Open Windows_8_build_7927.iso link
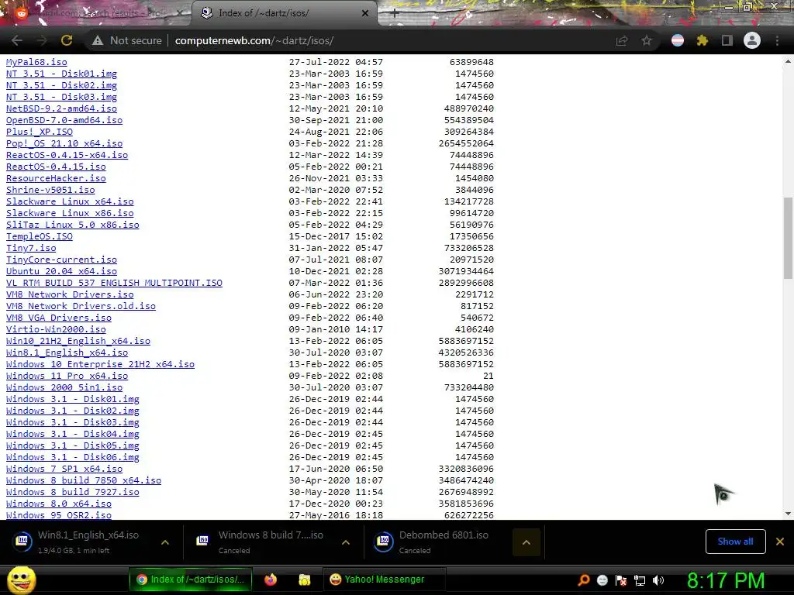 72,492
